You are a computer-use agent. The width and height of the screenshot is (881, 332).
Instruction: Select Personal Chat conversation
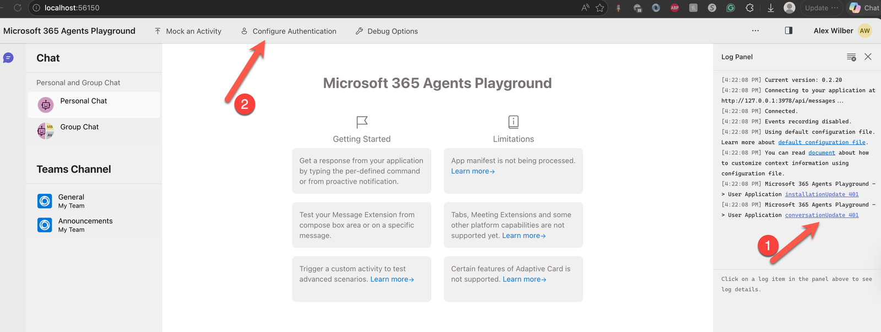click(x=94, y=105)
